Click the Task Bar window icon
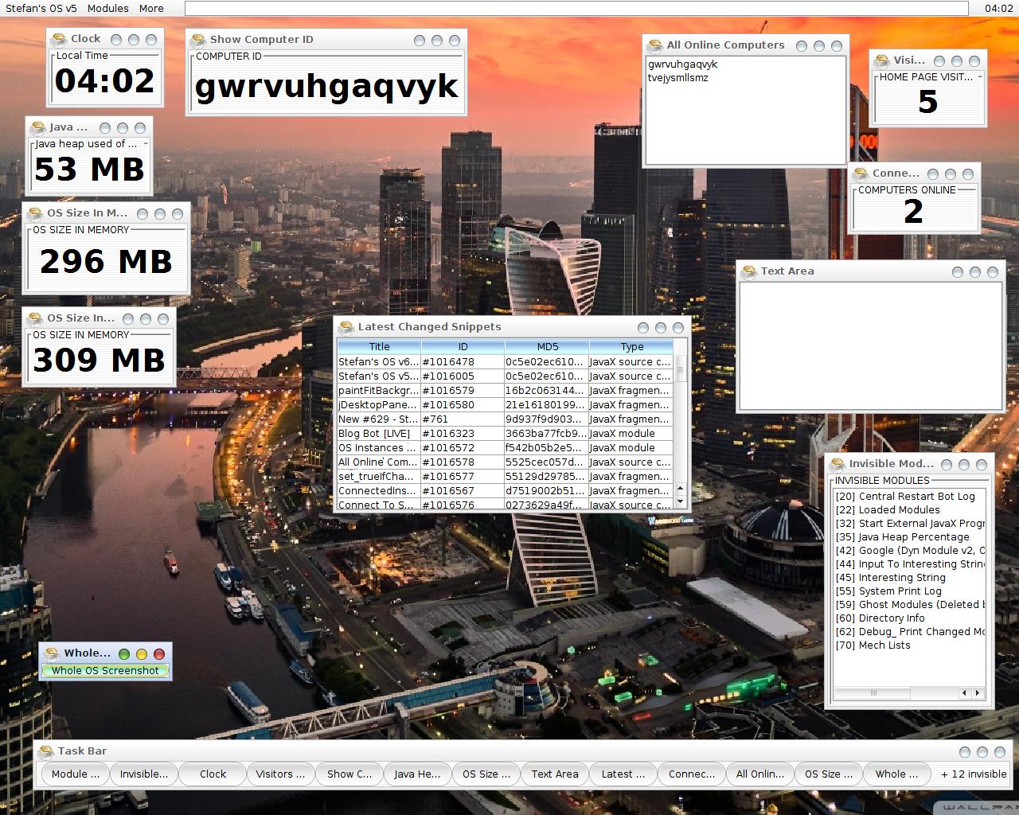Image resolution: width=1019 pixels, height=815 pixels. [45, 752]
